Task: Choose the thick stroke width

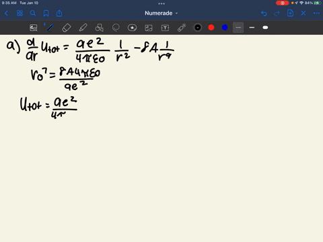Action: tap(265, 28)
